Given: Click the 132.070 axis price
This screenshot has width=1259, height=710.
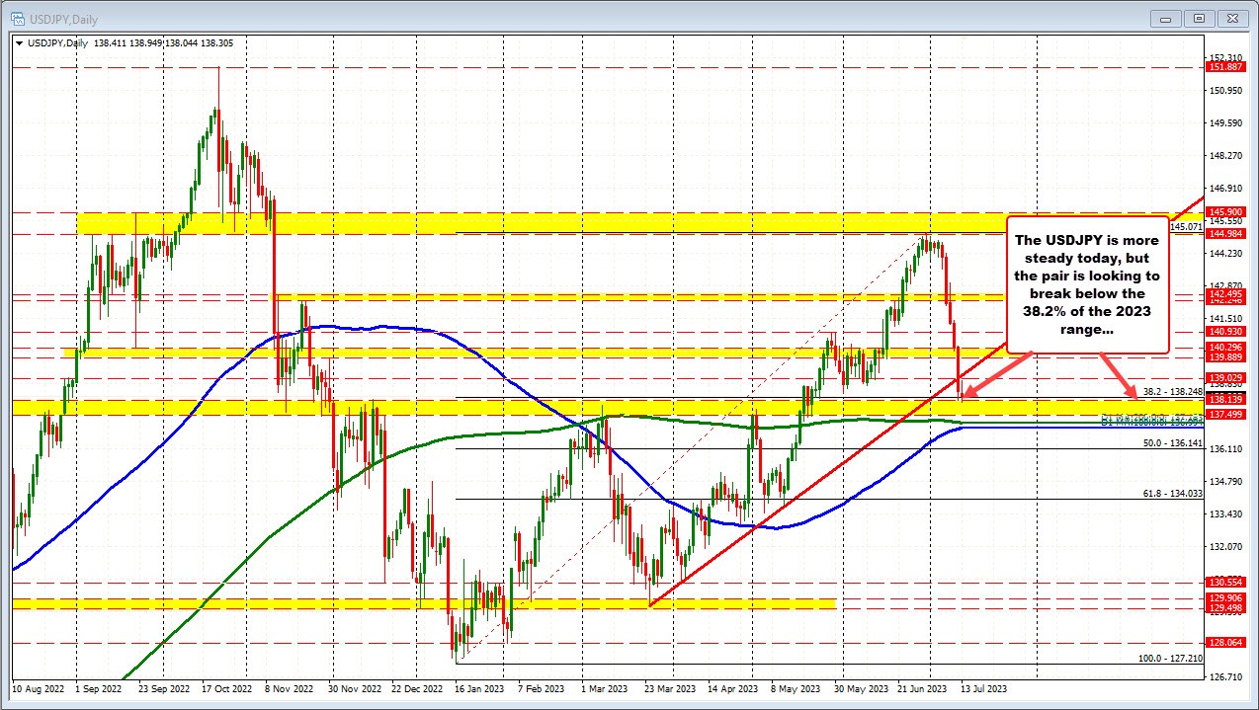Looking at the screenshot, I should point(1225,546).
